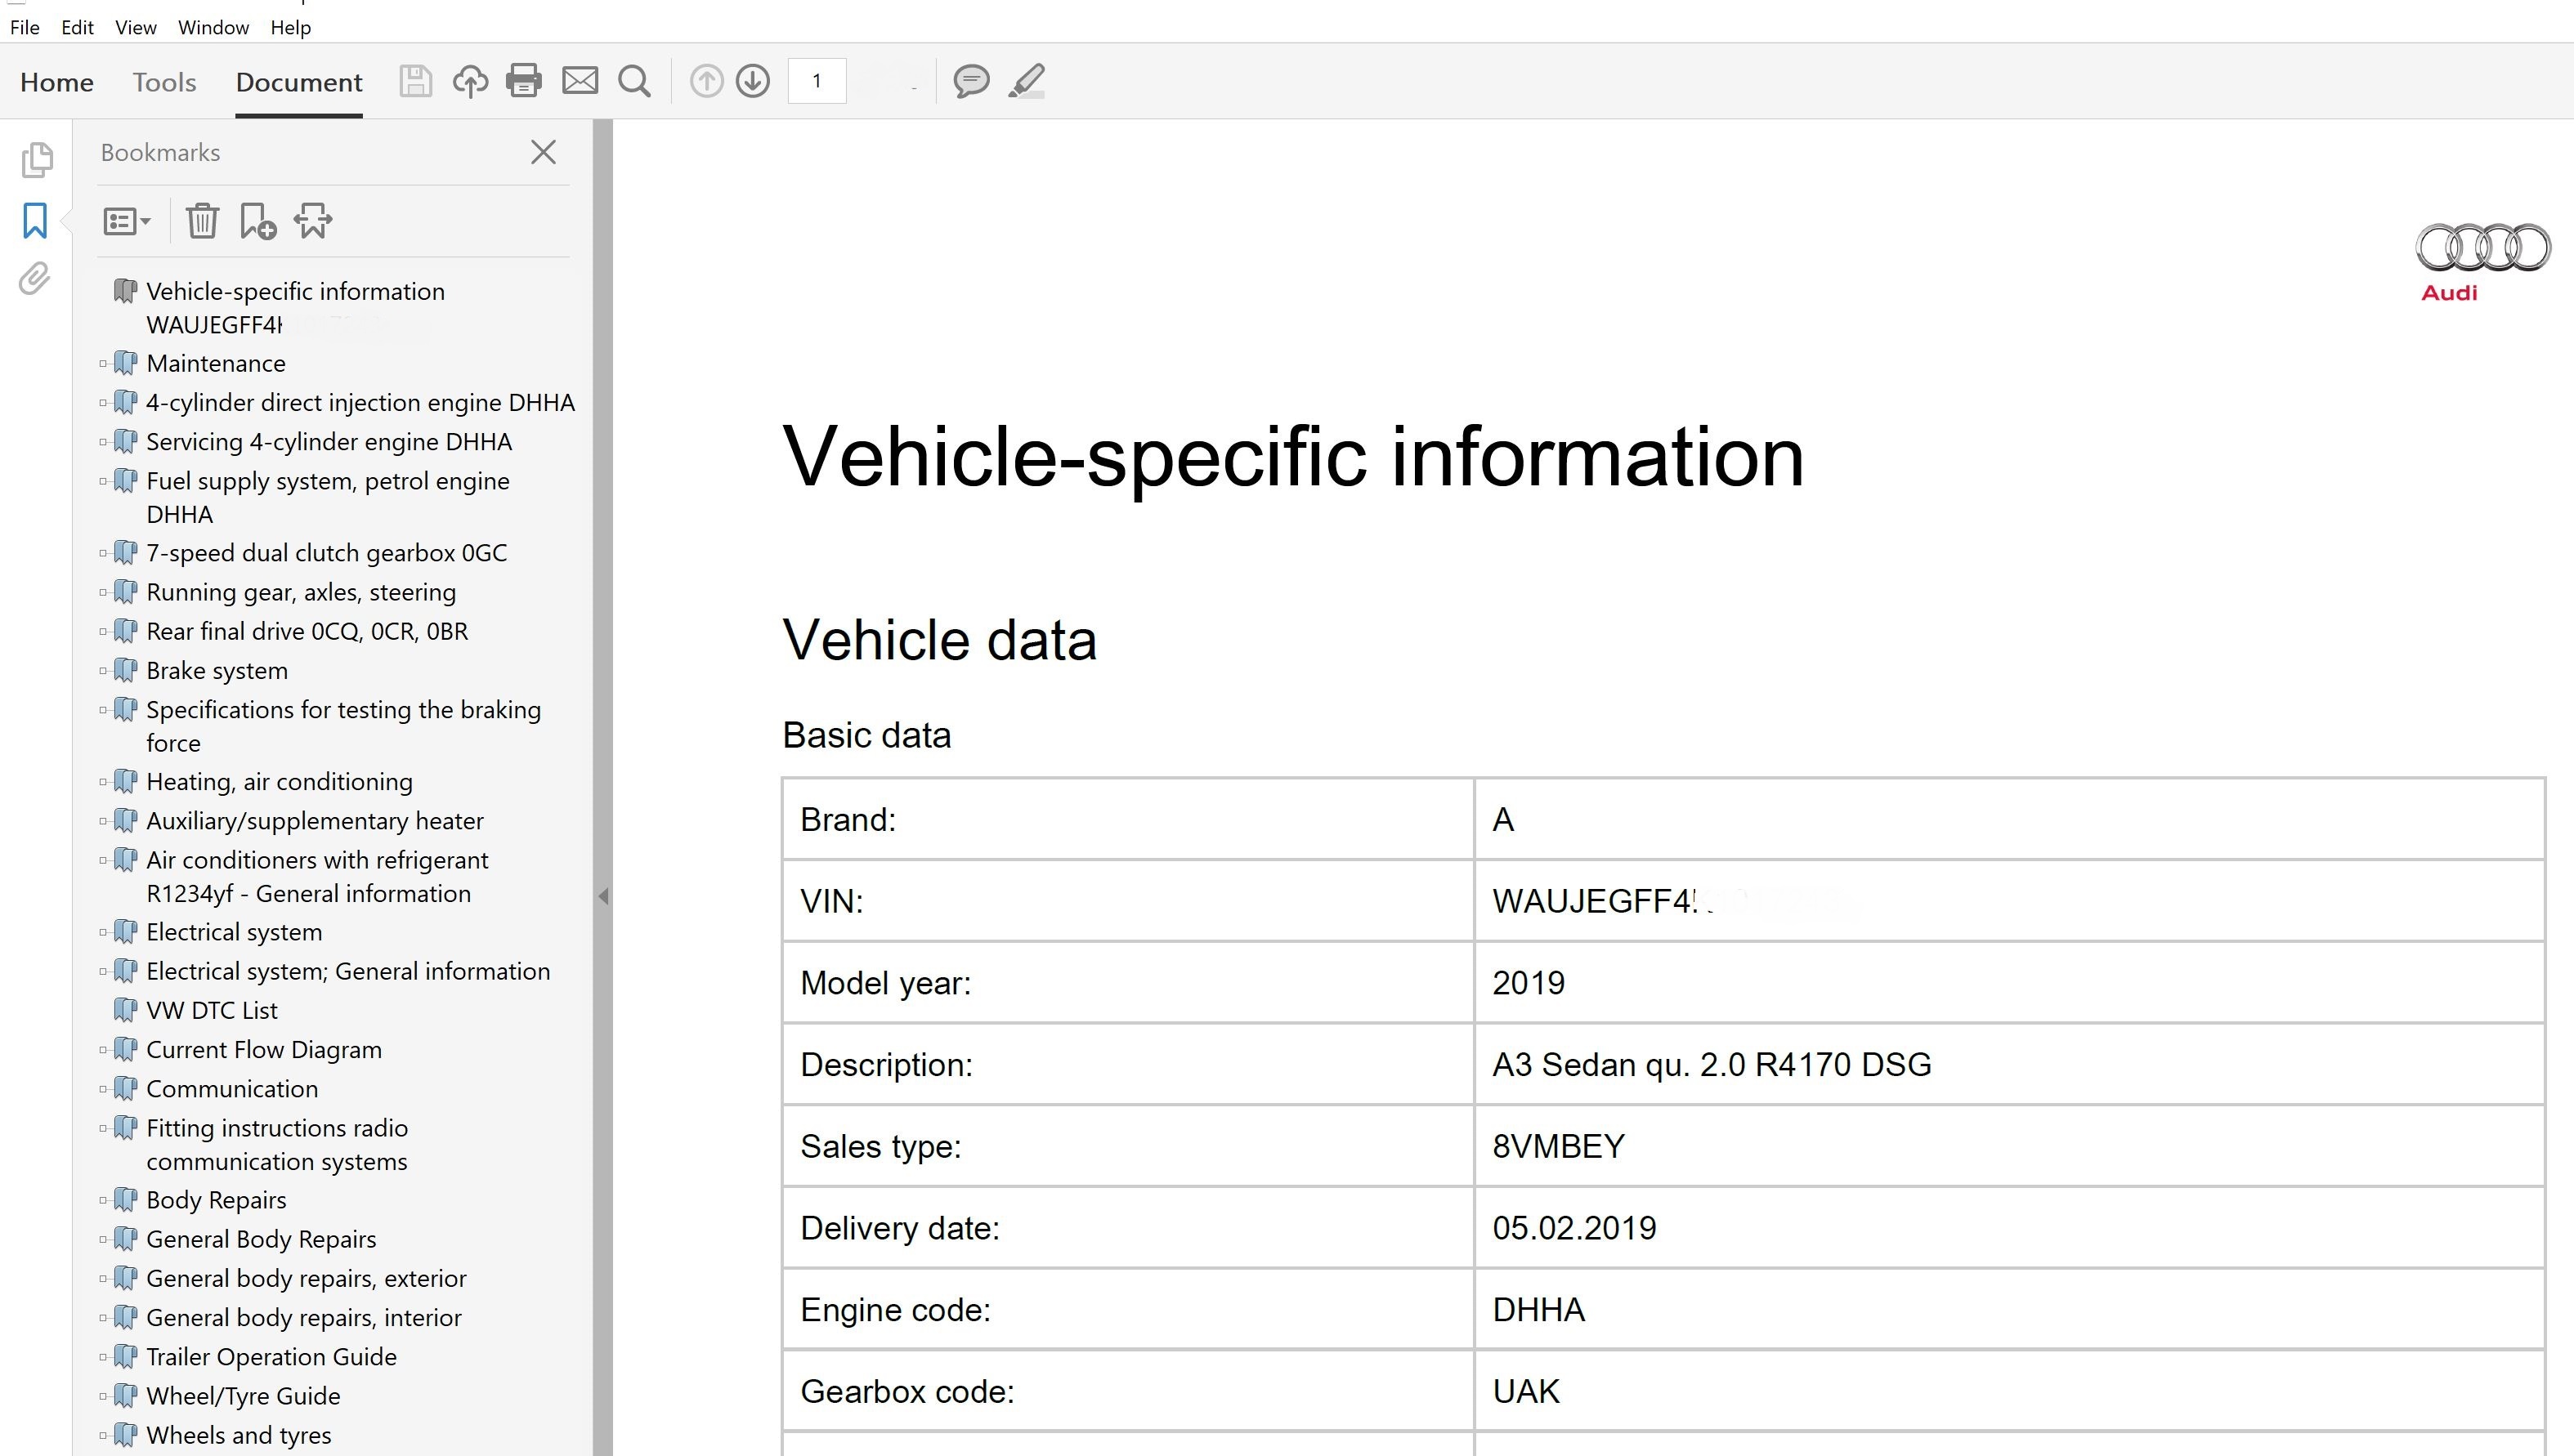
Task: Open the Find tool with the magnifier icon
Action: pos(634,81)
